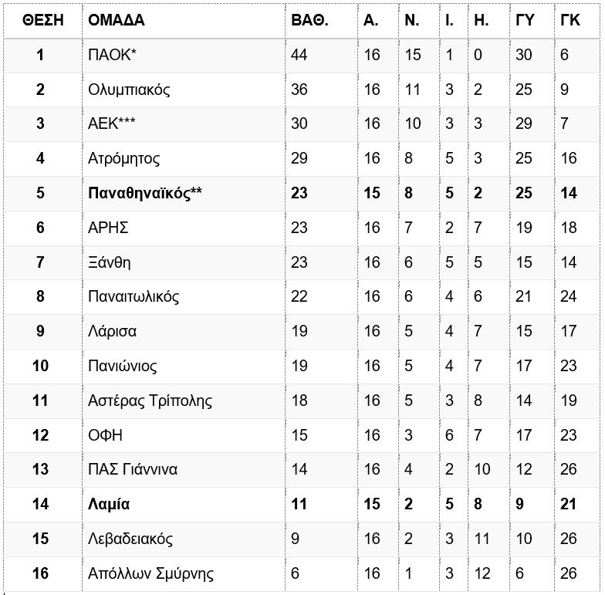Click the bold Λαμία team name
The width and height of the screenshot is (605, 595).
coord(109,505)
